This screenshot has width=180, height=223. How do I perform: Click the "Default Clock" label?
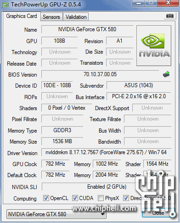coord(22,175)
